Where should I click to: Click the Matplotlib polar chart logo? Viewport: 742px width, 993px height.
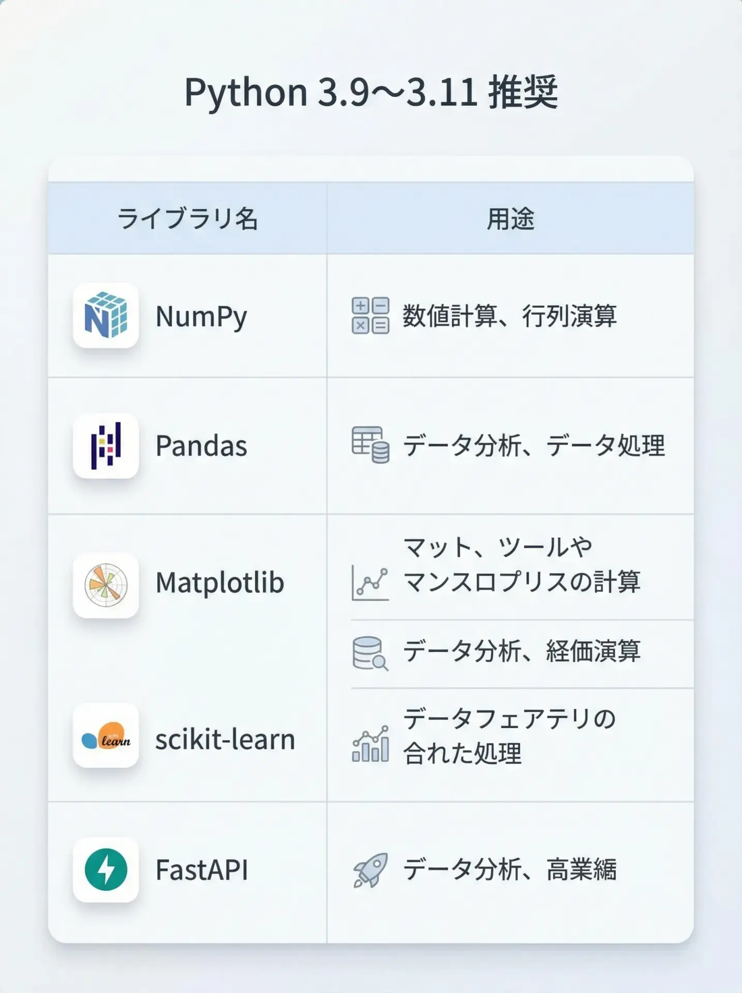[x=106, y=585]
